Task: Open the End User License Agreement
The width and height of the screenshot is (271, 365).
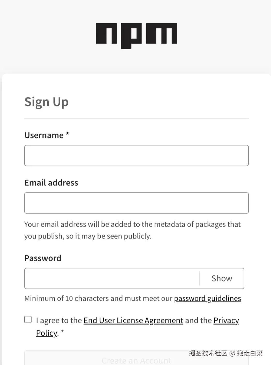Action: point(133,320)
